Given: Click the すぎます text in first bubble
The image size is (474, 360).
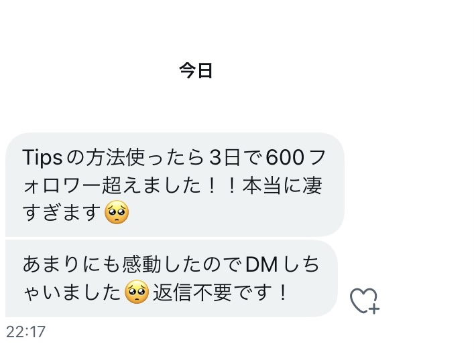Looking at the screenshot, I should (62, 212).
